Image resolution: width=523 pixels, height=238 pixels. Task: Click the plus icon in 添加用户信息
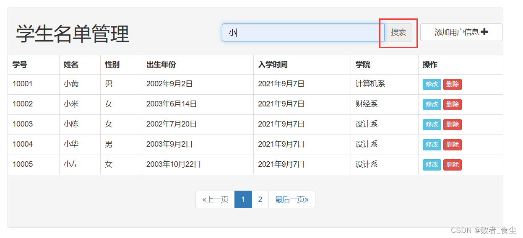pyautogui.click(x=484, y=32)
